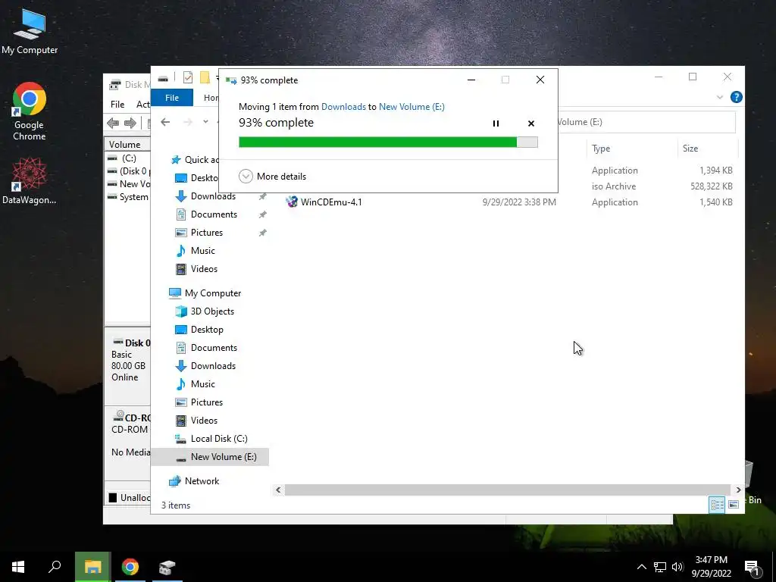Unpin Documents using its pin icon
776x582 pixels.
coord(262,214)
